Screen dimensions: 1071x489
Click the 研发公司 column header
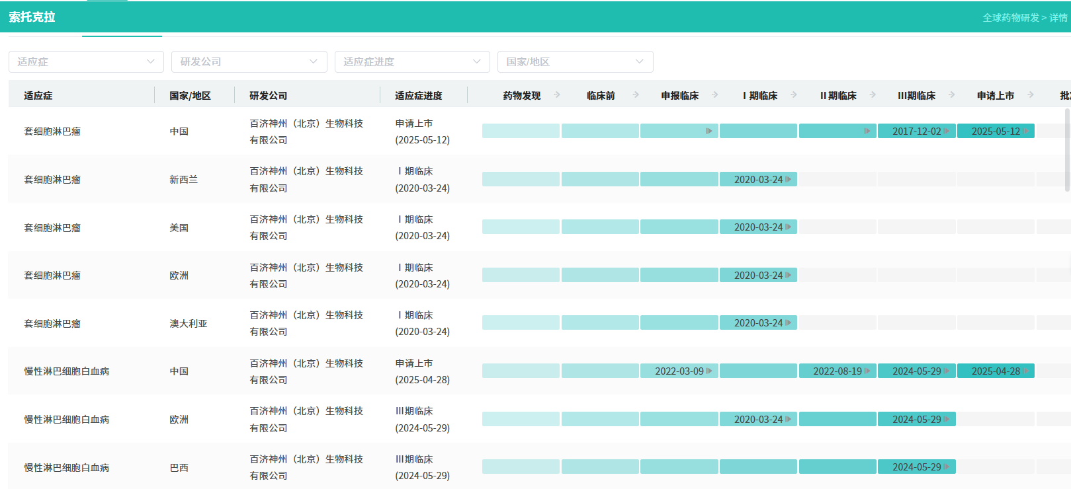269,96
